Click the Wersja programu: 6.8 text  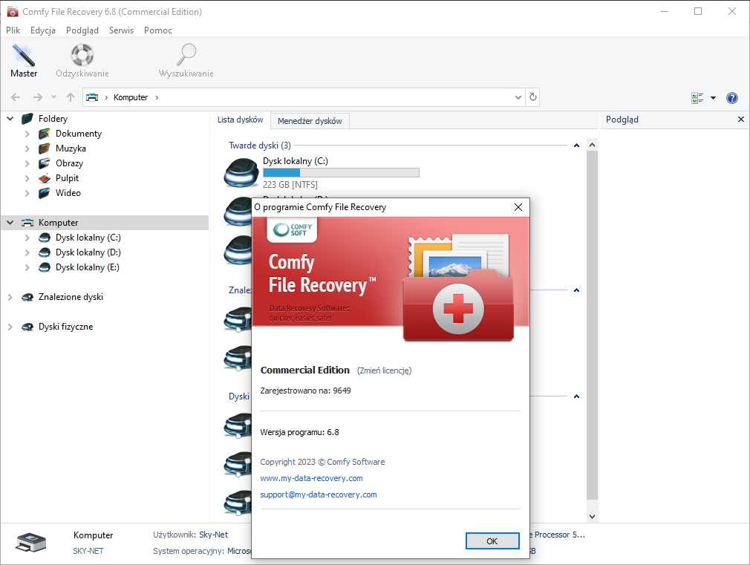pyautogui.click(x=299, y=433)
